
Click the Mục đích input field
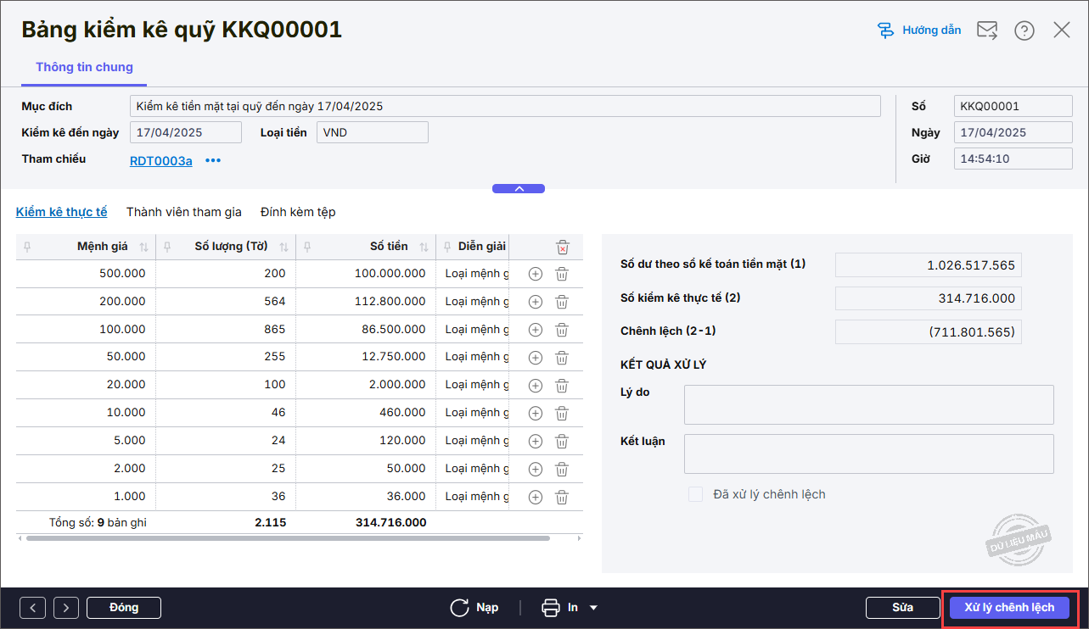click(x=505, y=106)
